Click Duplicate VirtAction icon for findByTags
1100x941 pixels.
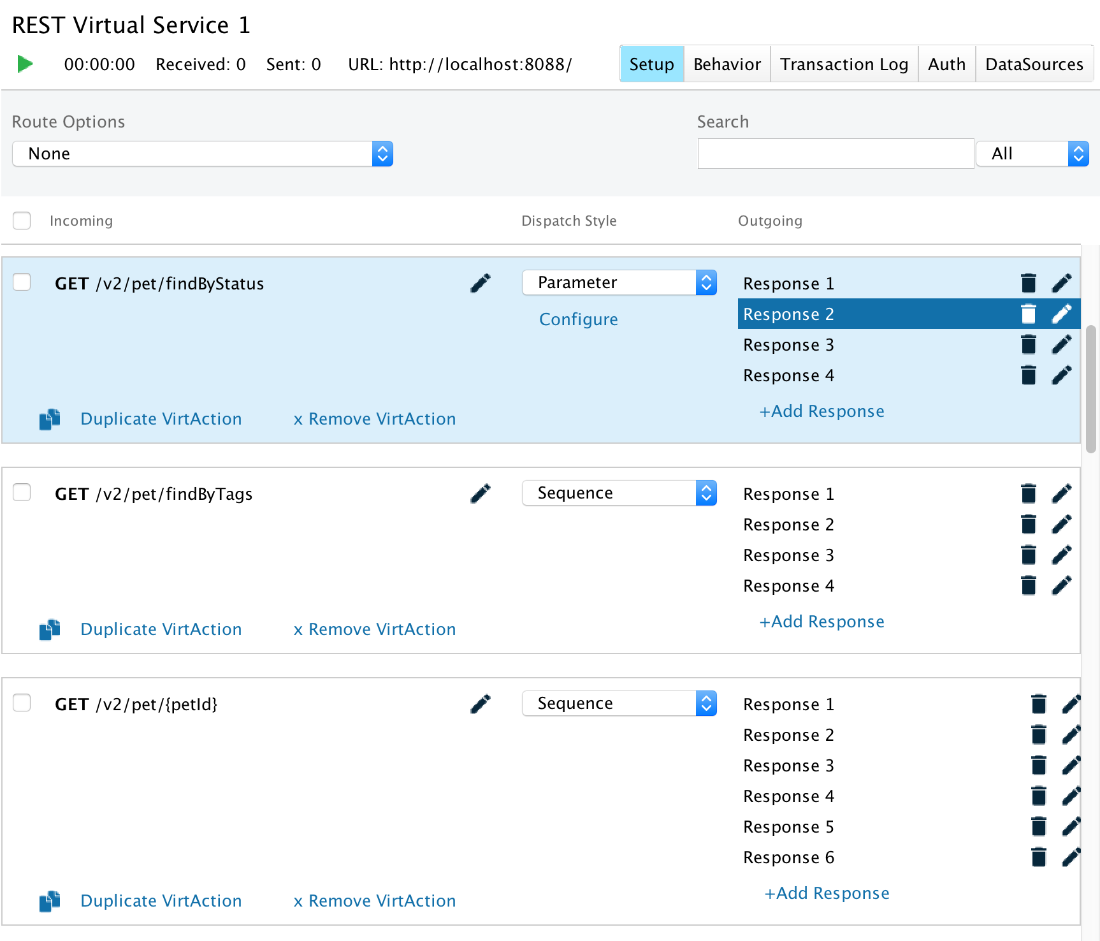[x=50, y=629]
